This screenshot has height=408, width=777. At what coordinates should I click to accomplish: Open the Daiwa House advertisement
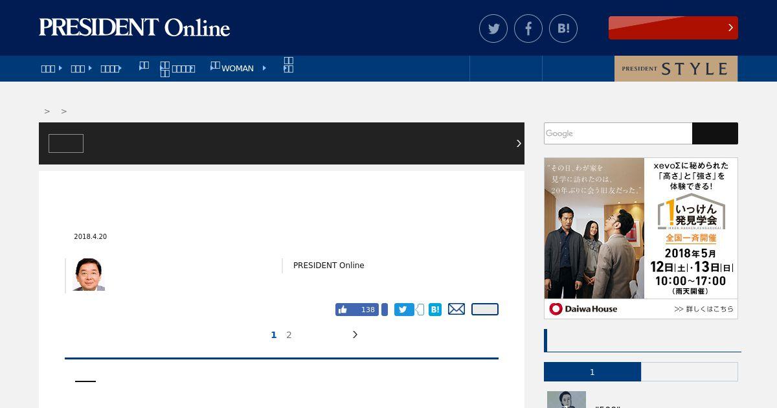pyautogui.click(x=641, y=238)
